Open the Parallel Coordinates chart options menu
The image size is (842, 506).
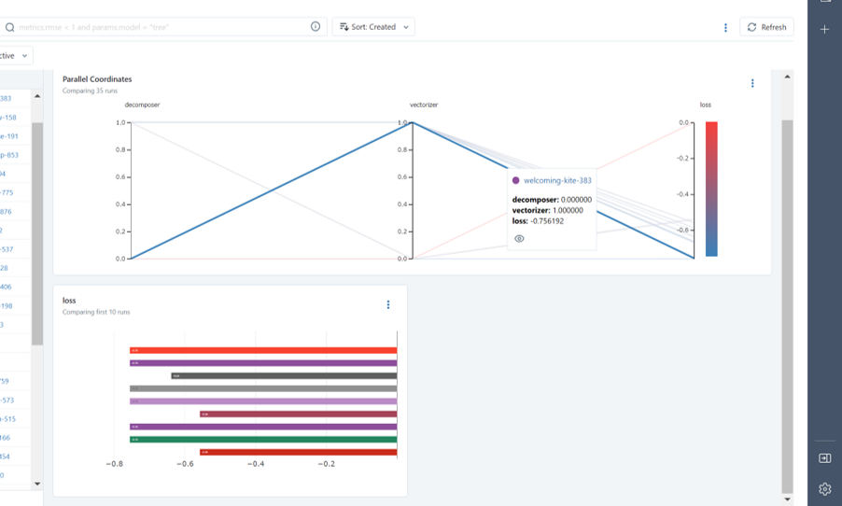click(x=752, y=83)
